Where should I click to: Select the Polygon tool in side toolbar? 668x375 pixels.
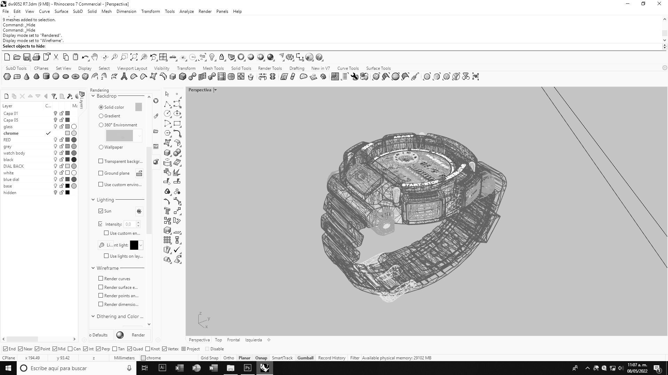coord(167,133)
